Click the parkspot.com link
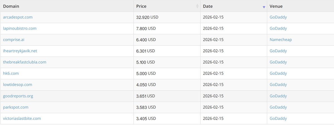This screenshot has width=334, height=125. click(16, 107)
